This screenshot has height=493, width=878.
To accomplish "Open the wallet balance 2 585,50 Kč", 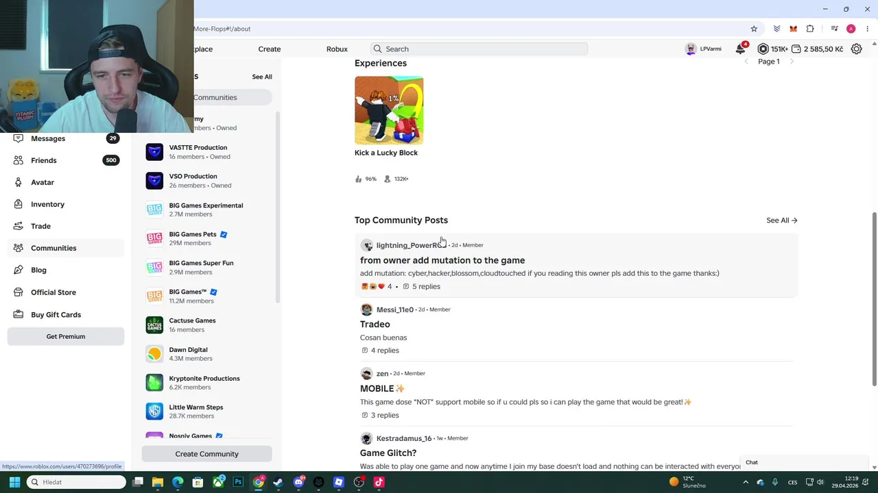I will pos(817,49).
